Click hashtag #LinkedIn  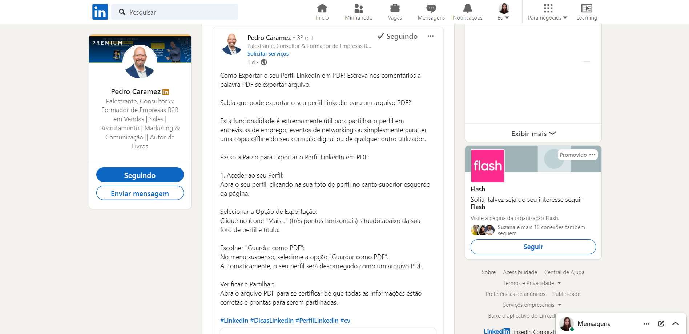pyautogui.click(x=234, y=321)
